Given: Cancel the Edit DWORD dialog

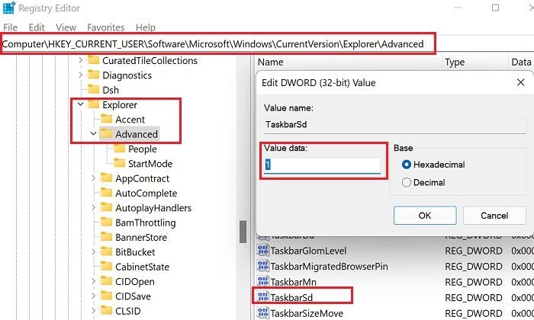Looking at the screenshot, I should click(x=494, y=216).
